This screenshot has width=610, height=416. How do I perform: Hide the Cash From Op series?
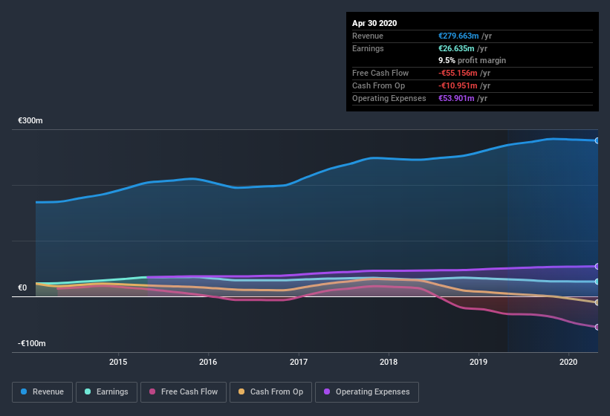[270, 391]
